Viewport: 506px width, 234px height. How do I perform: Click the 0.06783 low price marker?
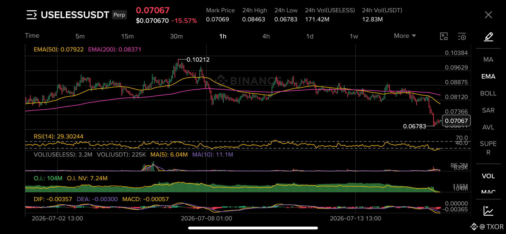(x=415, y=126)
